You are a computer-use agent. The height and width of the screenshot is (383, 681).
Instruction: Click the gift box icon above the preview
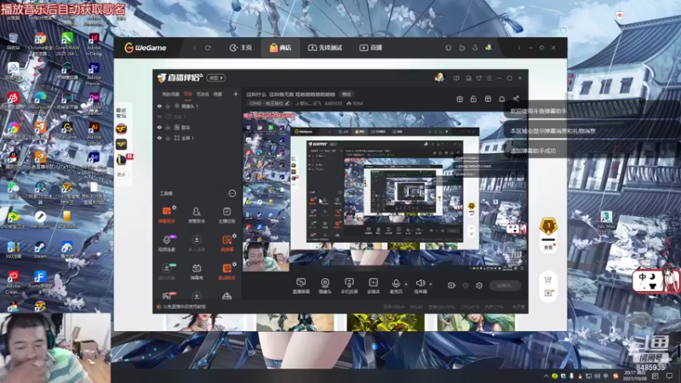pos(460,99)
